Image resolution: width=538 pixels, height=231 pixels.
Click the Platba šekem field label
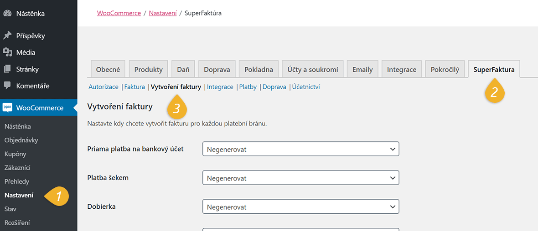tap(108, 178)
